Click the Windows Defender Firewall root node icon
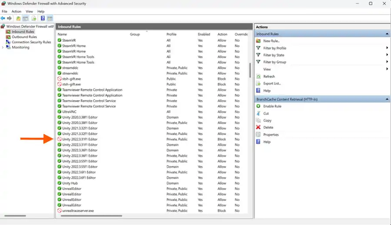The image size is (391, 225). 3,26
